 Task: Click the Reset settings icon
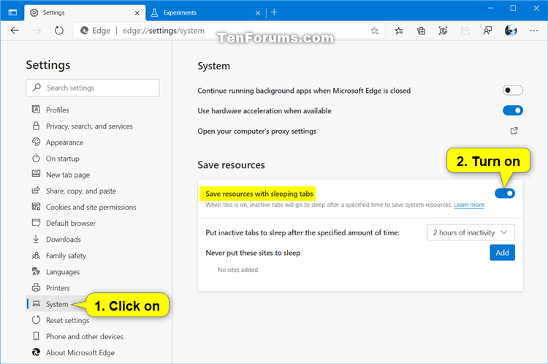point(36,319)
